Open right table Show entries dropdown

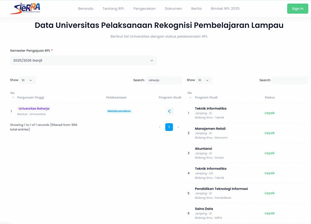click(203, 80)
